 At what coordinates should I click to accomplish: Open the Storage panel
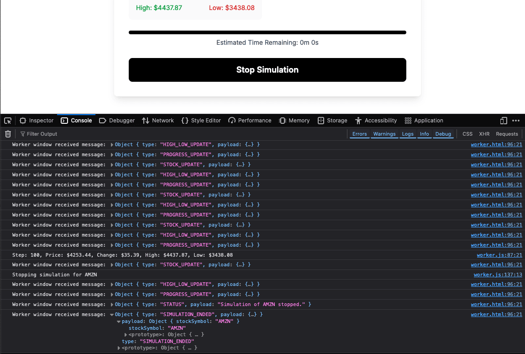pyautogui.click(x=332, y=121)
